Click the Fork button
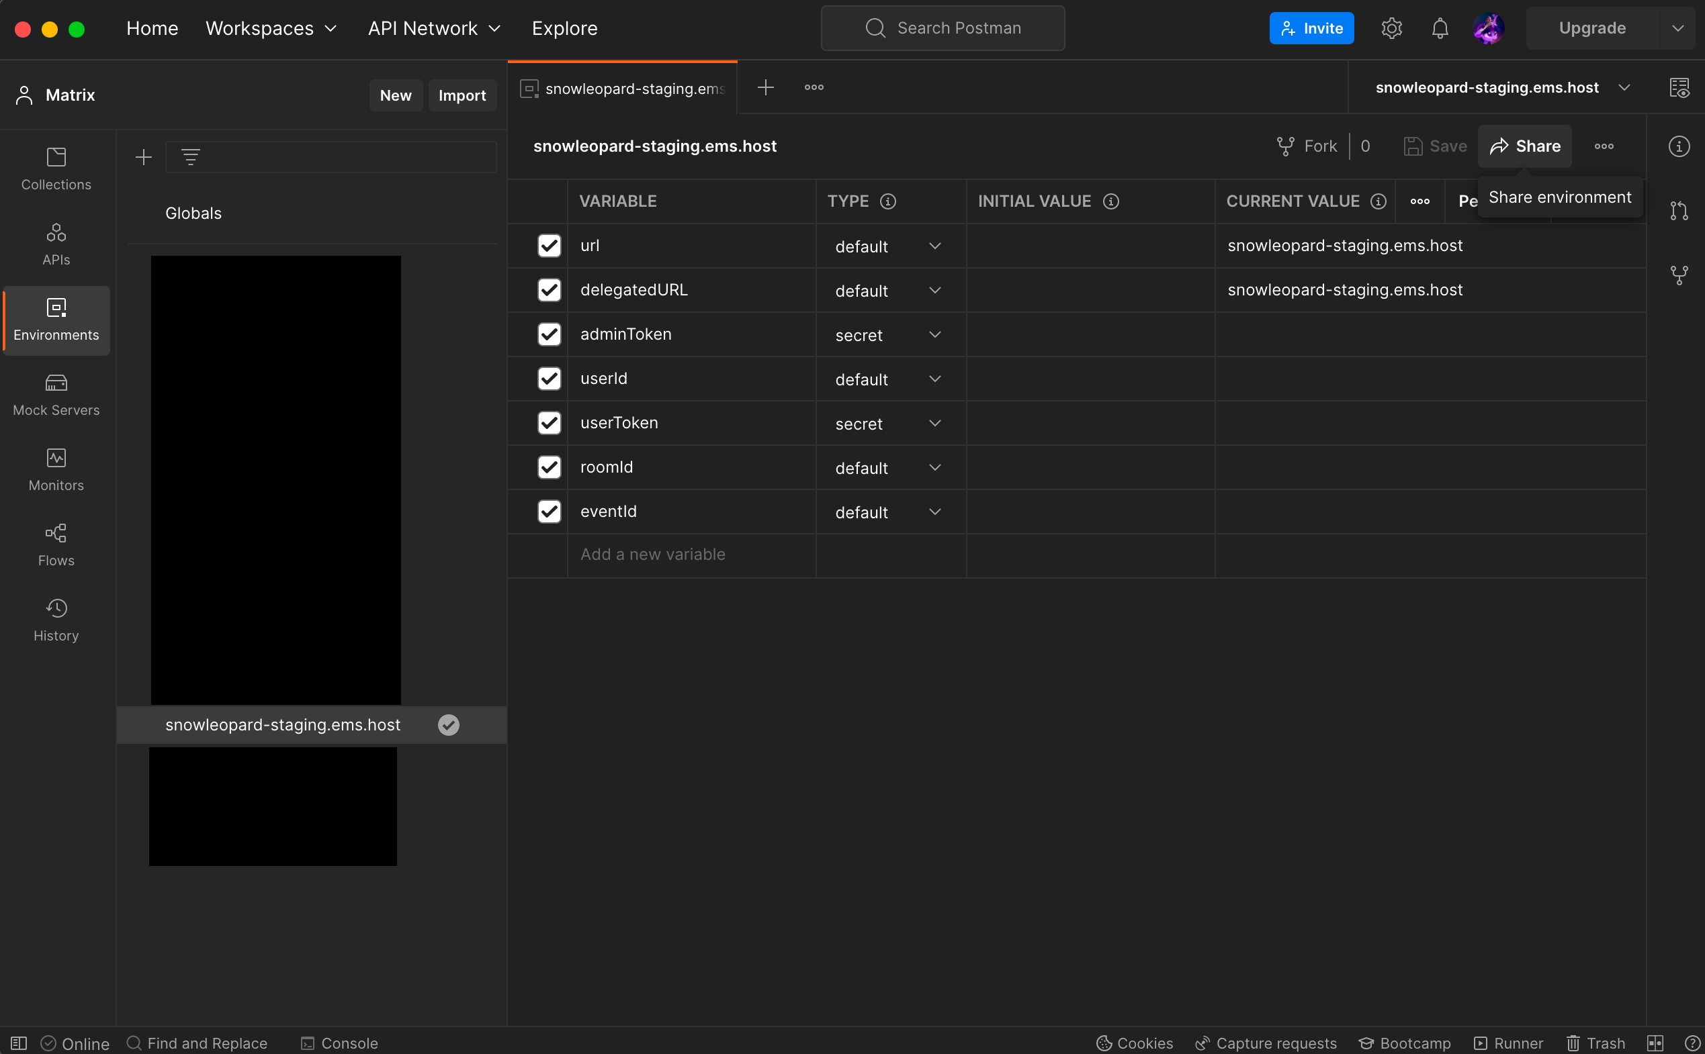This screenshot has height=1054, width=1705. 1307,146
